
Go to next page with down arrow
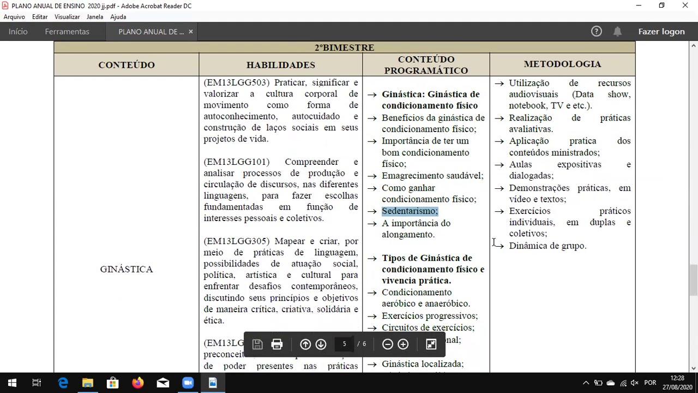point(321,344)
